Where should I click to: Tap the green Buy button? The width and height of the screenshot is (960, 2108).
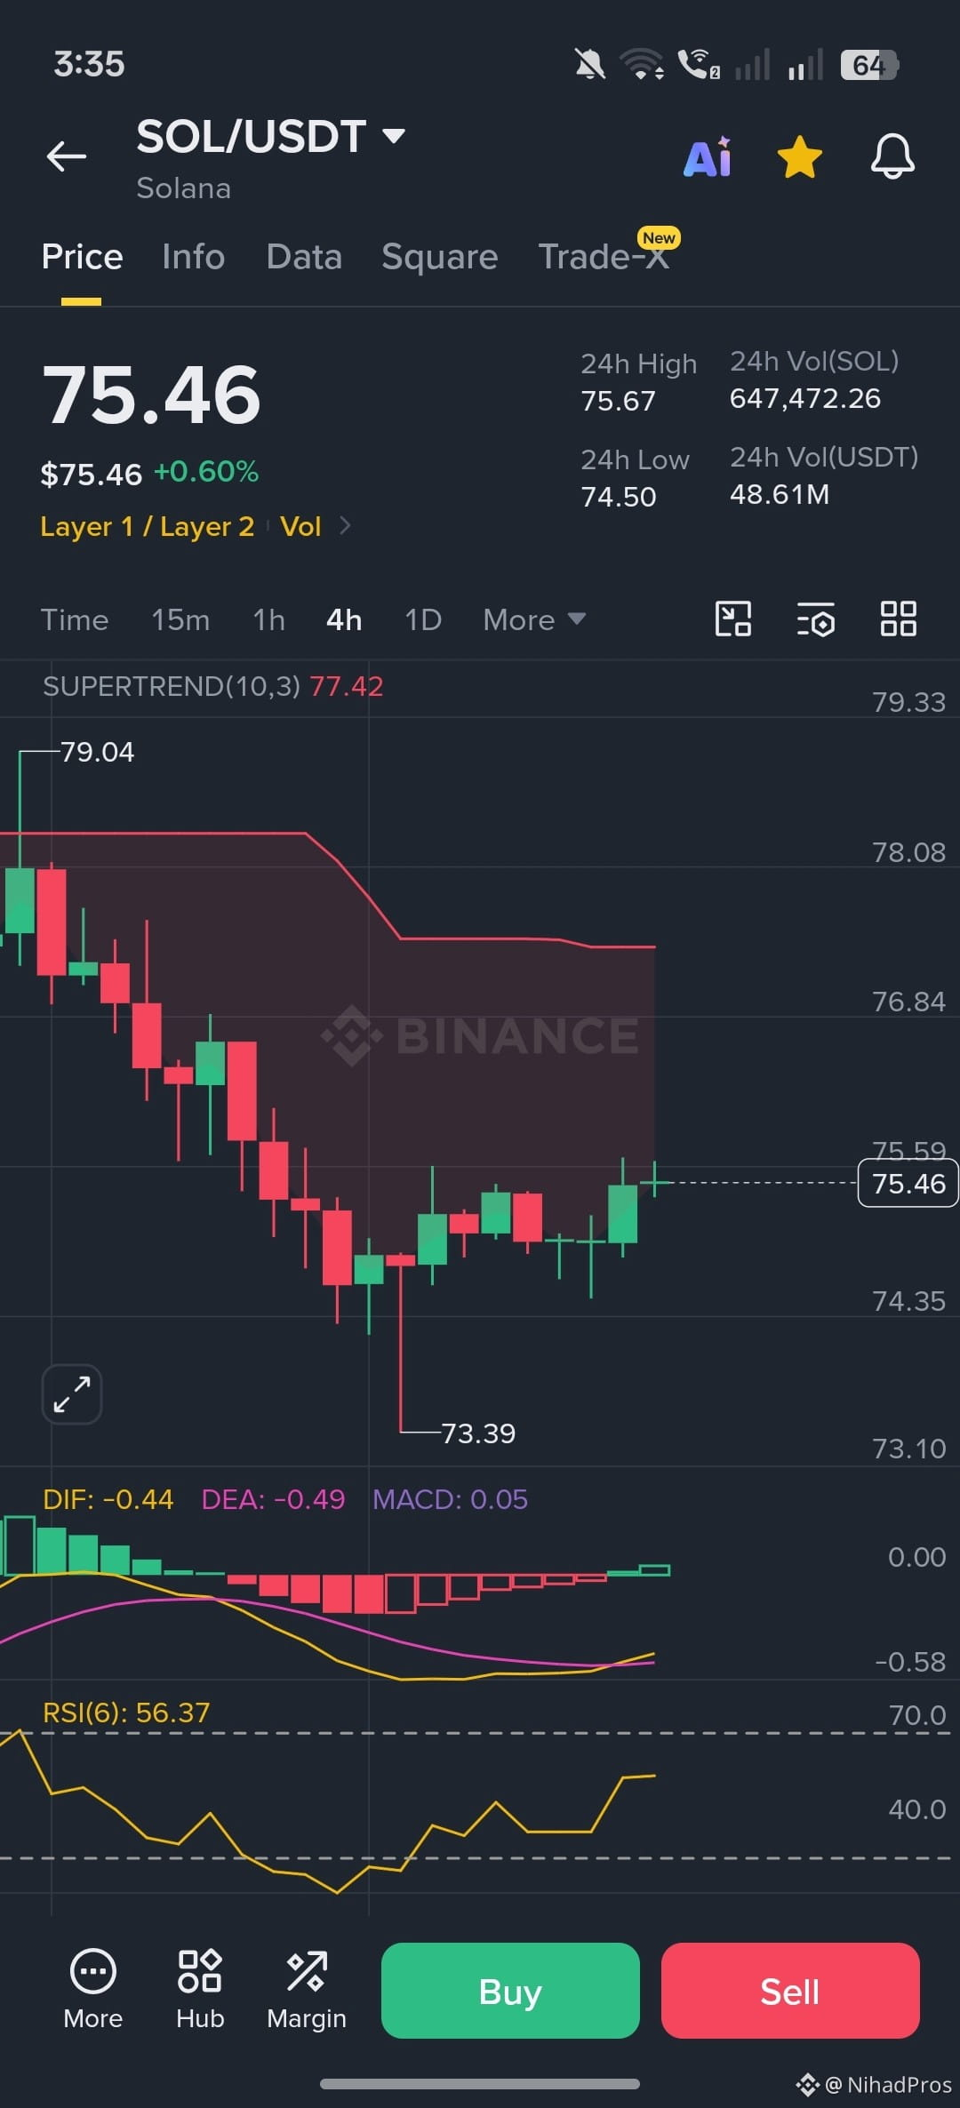coord(510,1991)
